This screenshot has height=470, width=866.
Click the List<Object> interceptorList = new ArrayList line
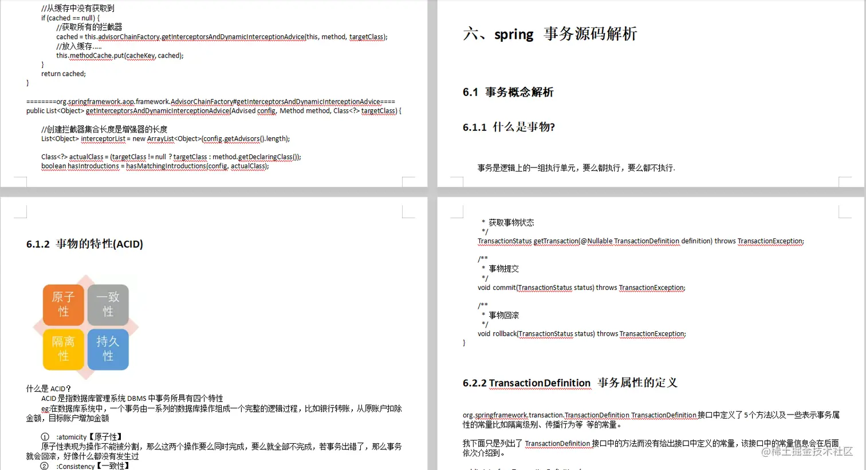pyautogui.click(x=166, y=139)
